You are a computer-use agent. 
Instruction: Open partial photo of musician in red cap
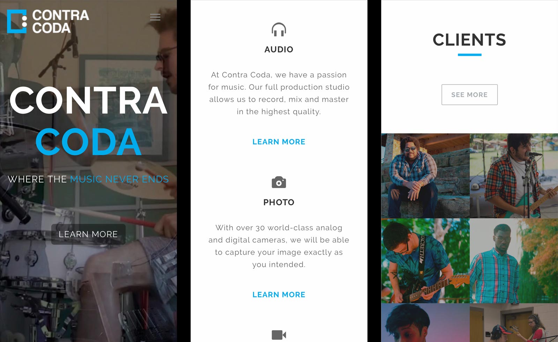click(x=514, y=323)
